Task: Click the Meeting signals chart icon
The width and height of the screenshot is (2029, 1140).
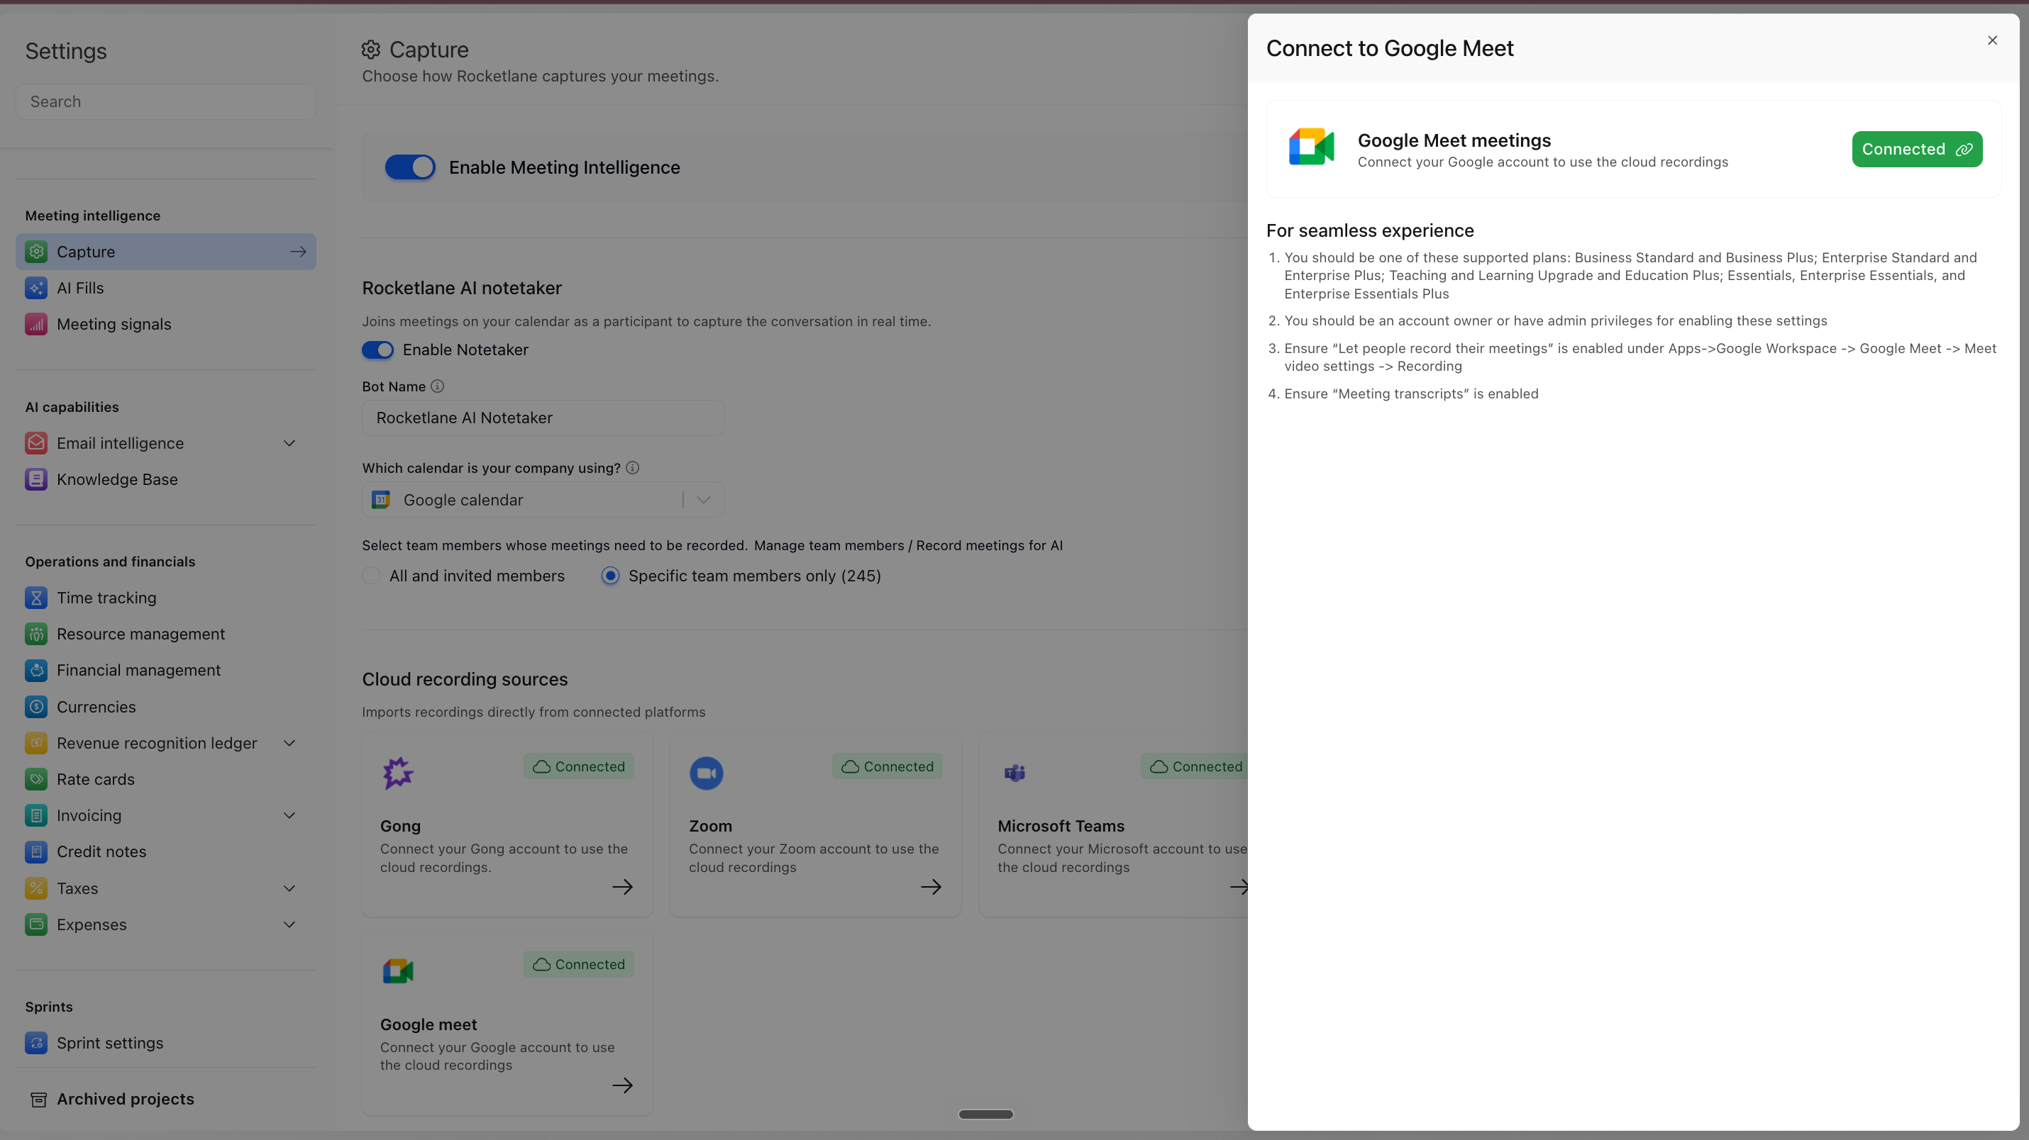Action: click(x=36, y=325)
